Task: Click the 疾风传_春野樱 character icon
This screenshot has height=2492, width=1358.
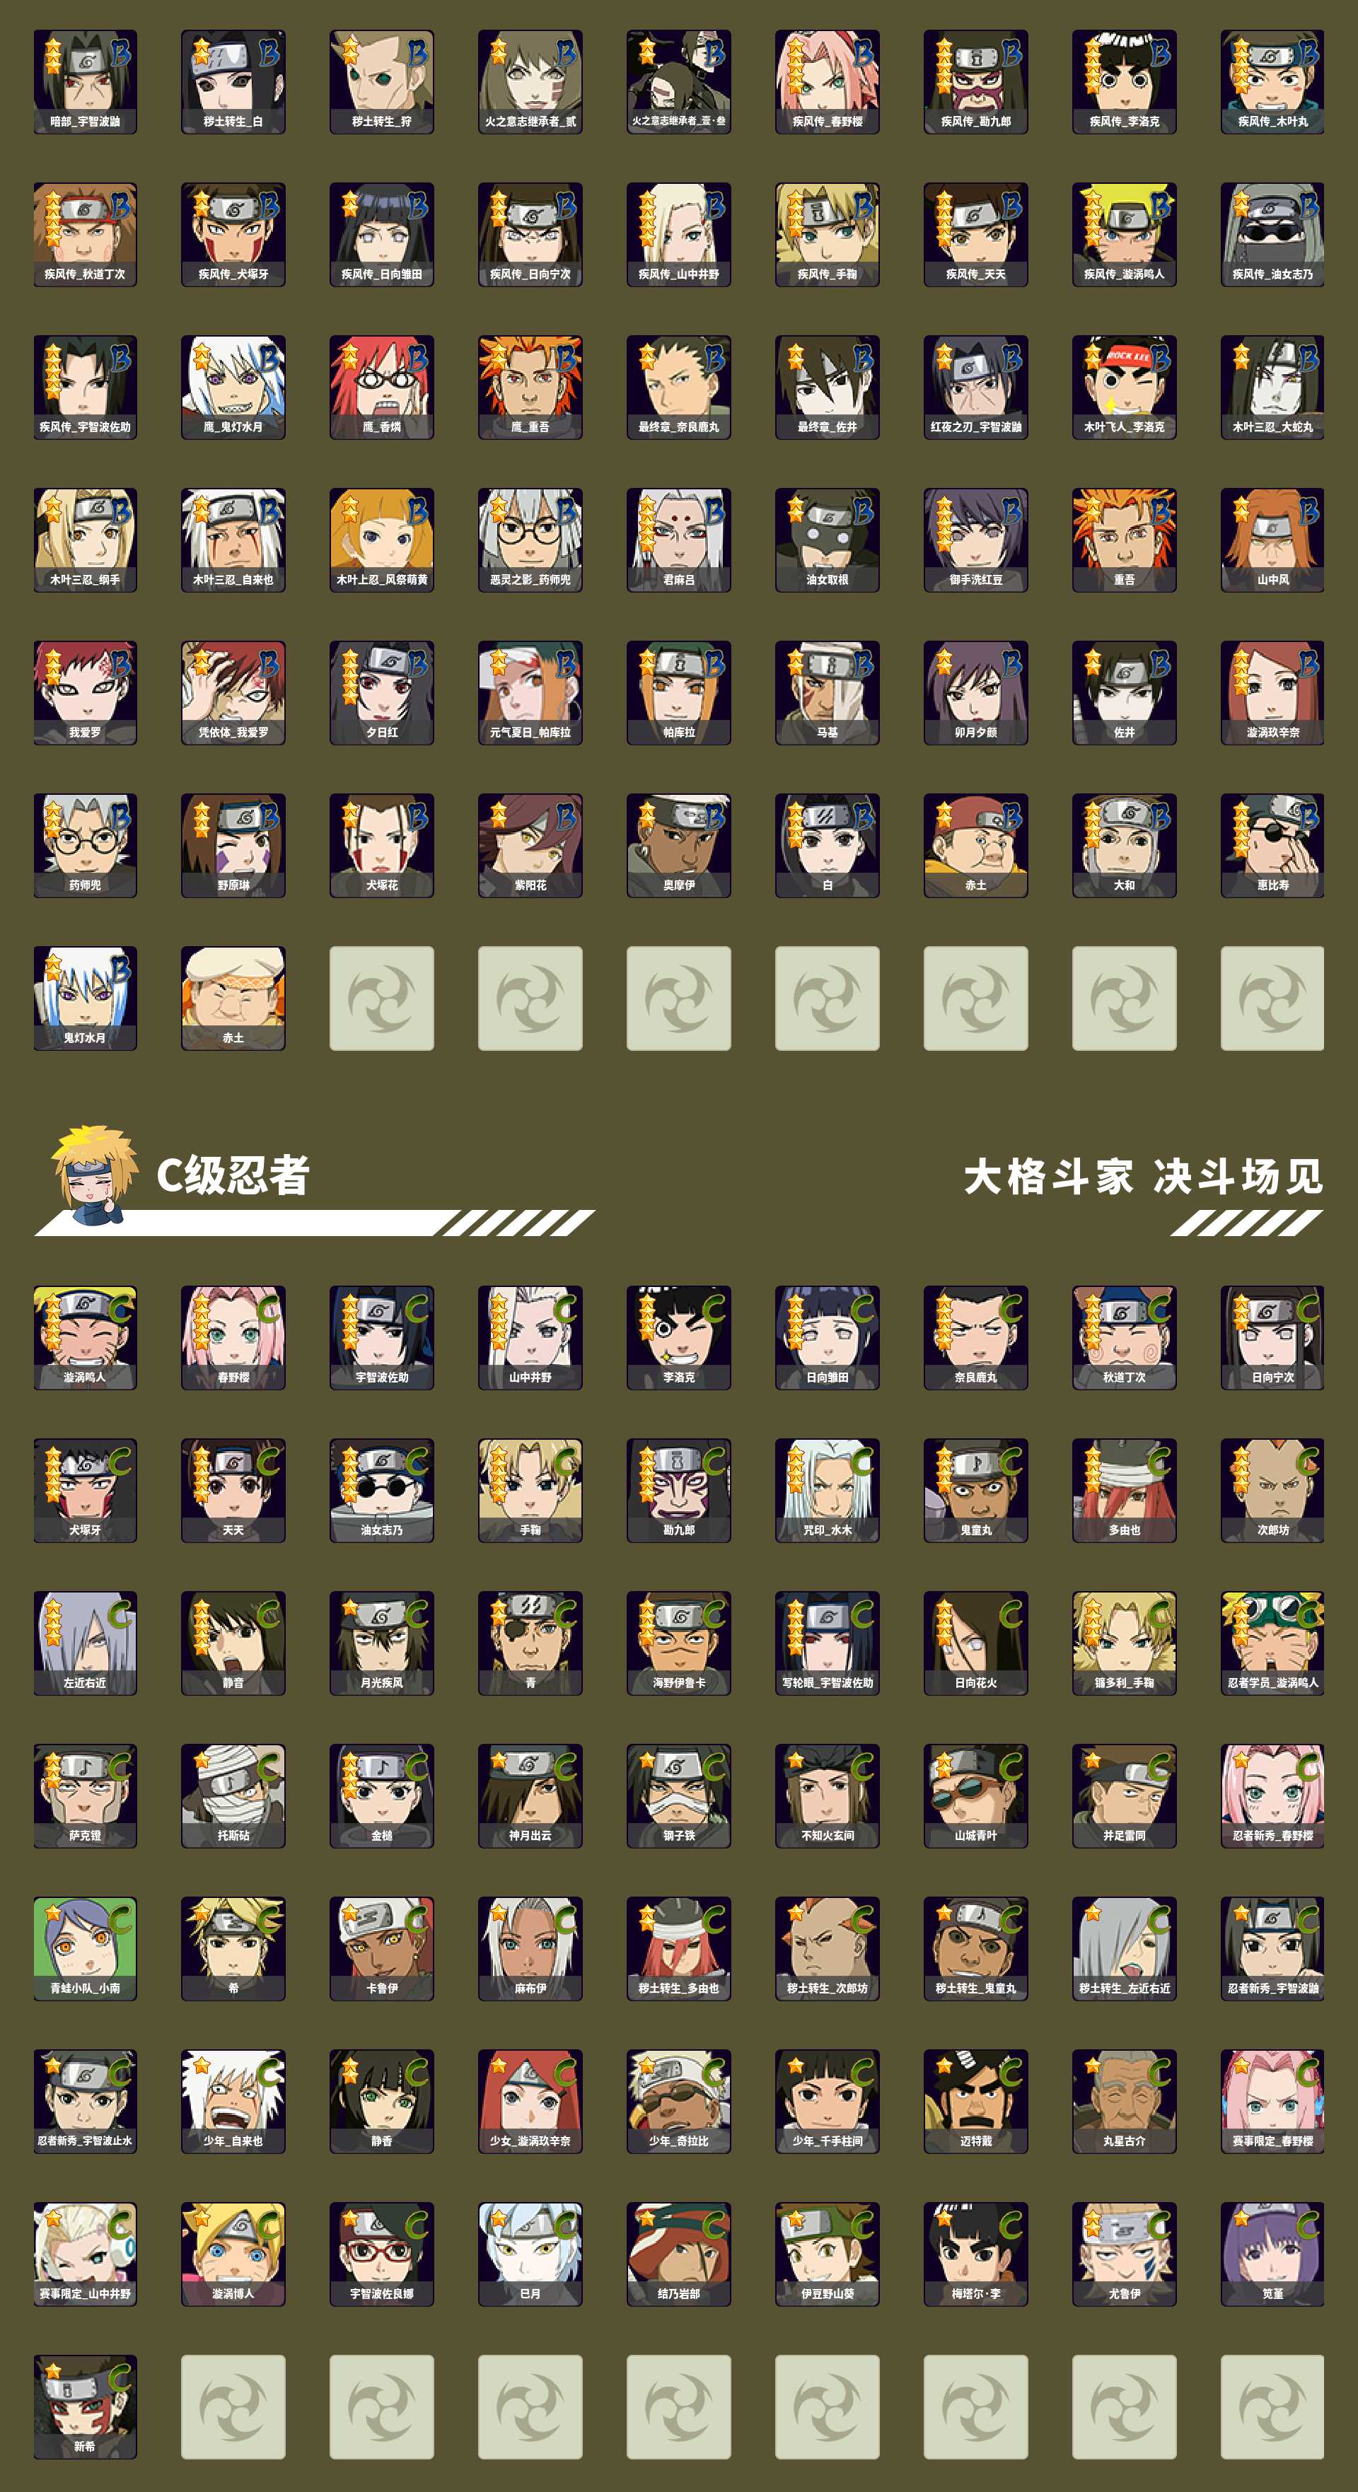Action: click(828, 81)
